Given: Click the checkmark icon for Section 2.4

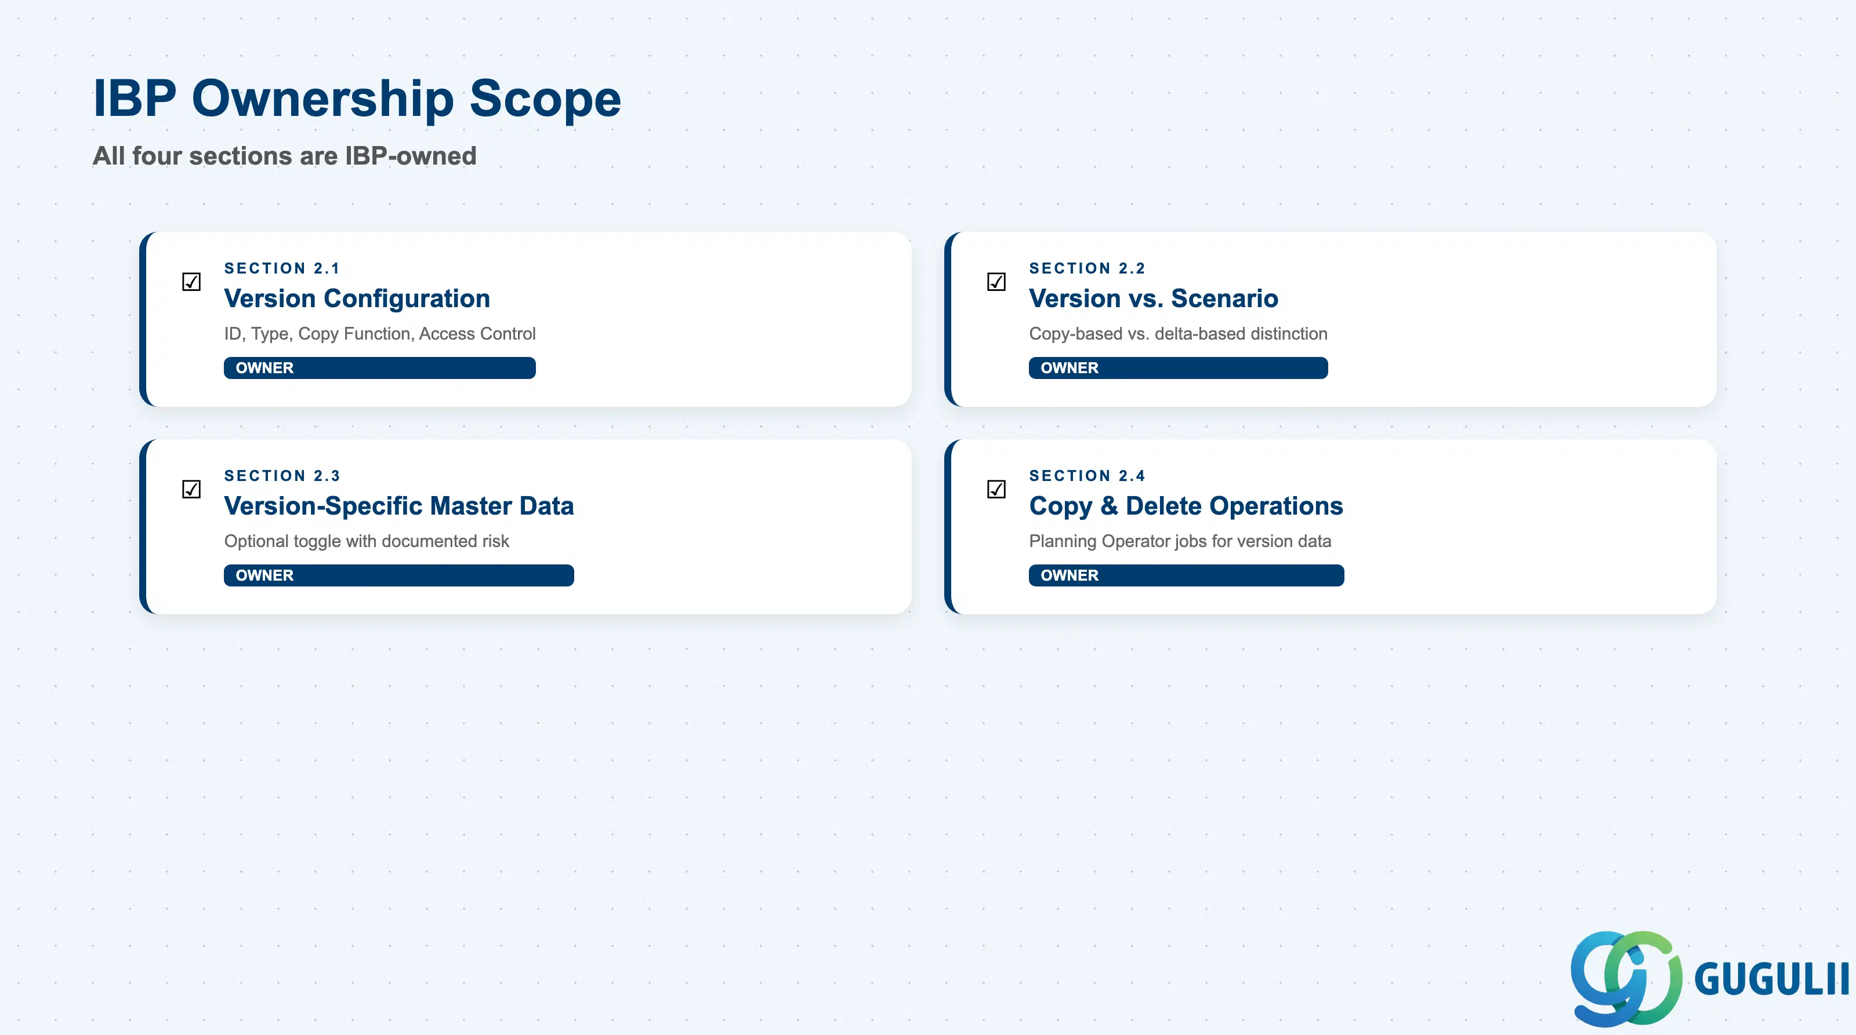Looking at the screenshot, I should (996, 490).
